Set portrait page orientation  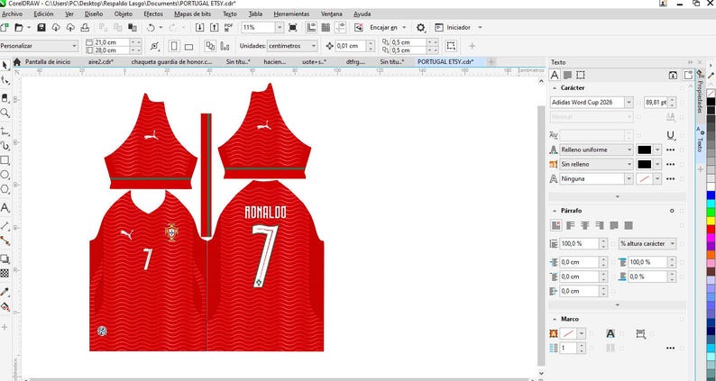(x=174, y=46)
